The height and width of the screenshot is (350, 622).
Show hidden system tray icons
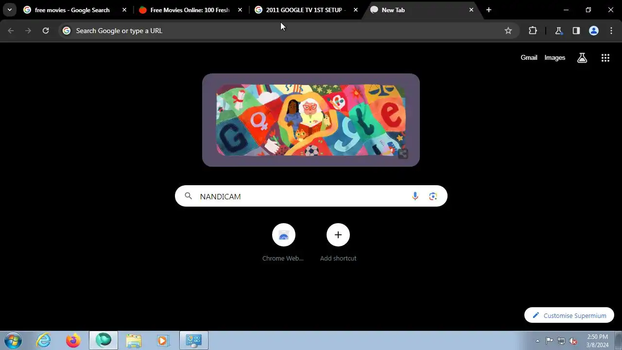click(537, 341)
